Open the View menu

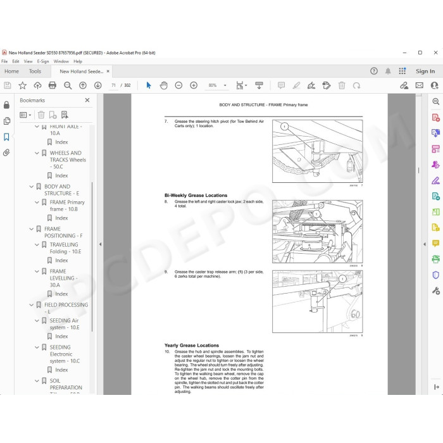28,61
